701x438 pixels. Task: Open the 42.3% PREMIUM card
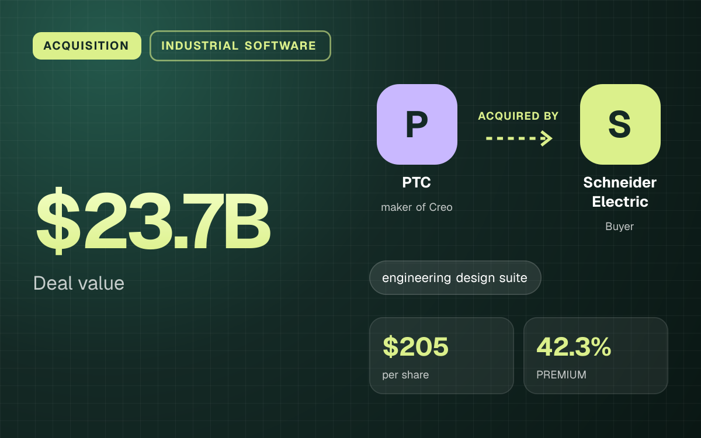click(596, 356)
